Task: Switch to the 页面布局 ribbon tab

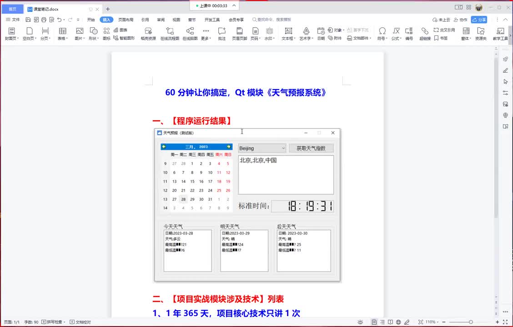Action: [126, 20]
